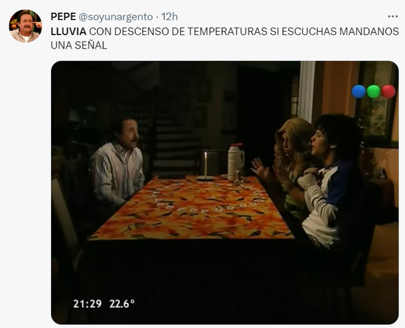Open PEPE's profile avatar picture
The image size is (405, 328).
pyautogui.click(x=25, y=26)
